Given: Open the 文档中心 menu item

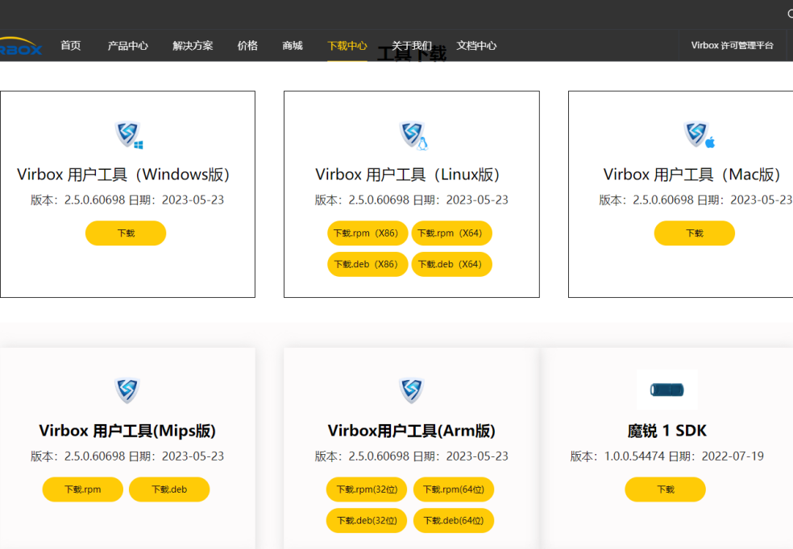Looking at the screenshot, I should pos(476,45).
